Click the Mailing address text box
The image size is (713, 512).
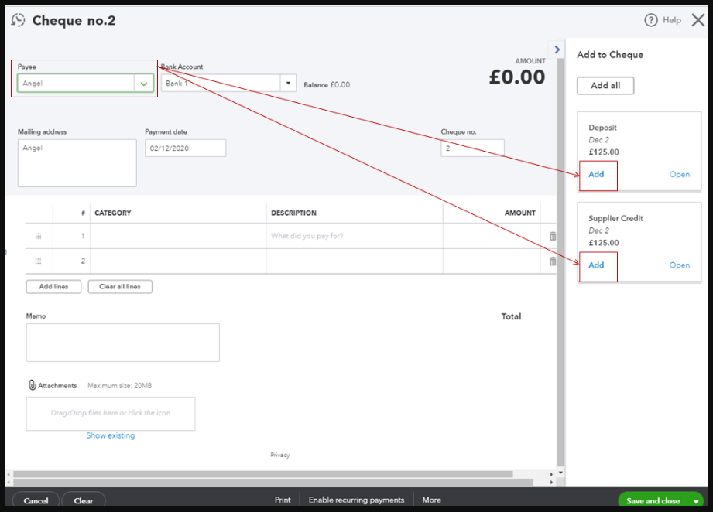[77, 163]
